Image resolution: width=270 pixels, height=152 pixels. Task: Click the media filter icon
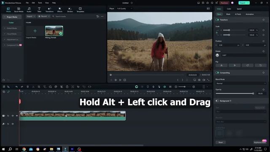pos(97,16)
